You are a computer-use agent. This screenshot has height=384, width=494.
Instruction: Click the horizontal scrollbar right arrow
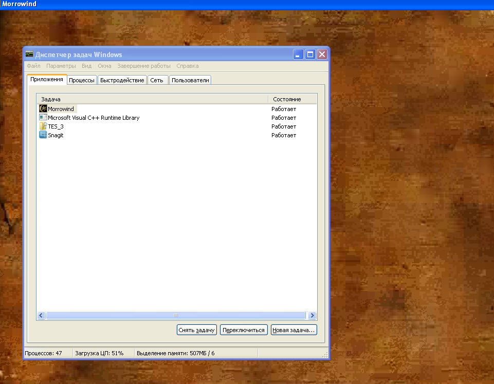point(312,315)
